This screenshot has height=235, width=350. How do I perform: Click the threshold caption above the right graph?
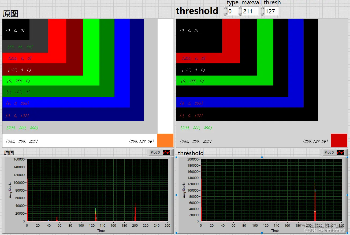[x=191, y=153]
